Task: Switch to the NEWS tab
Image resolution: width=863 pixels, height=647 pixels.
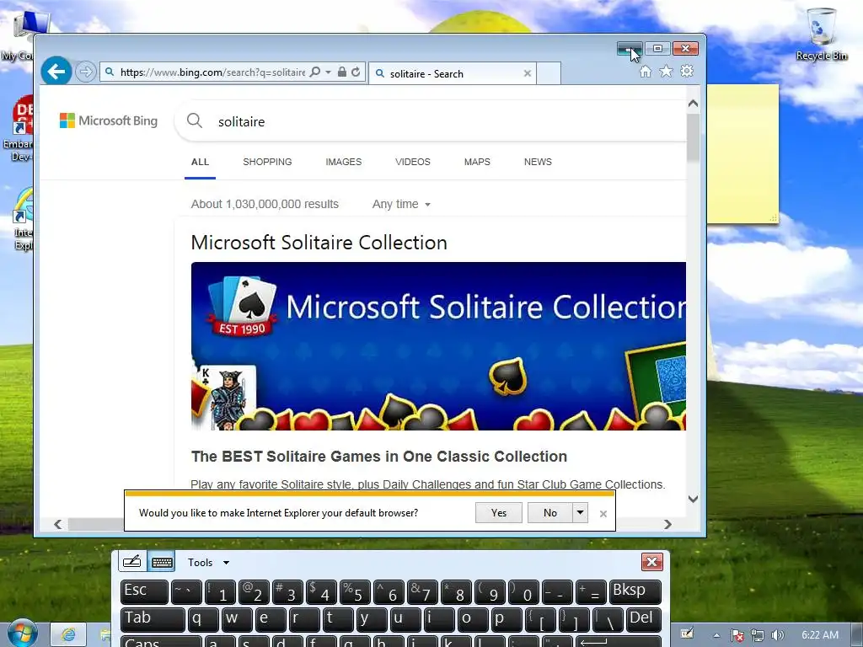Action: point(538,162)
